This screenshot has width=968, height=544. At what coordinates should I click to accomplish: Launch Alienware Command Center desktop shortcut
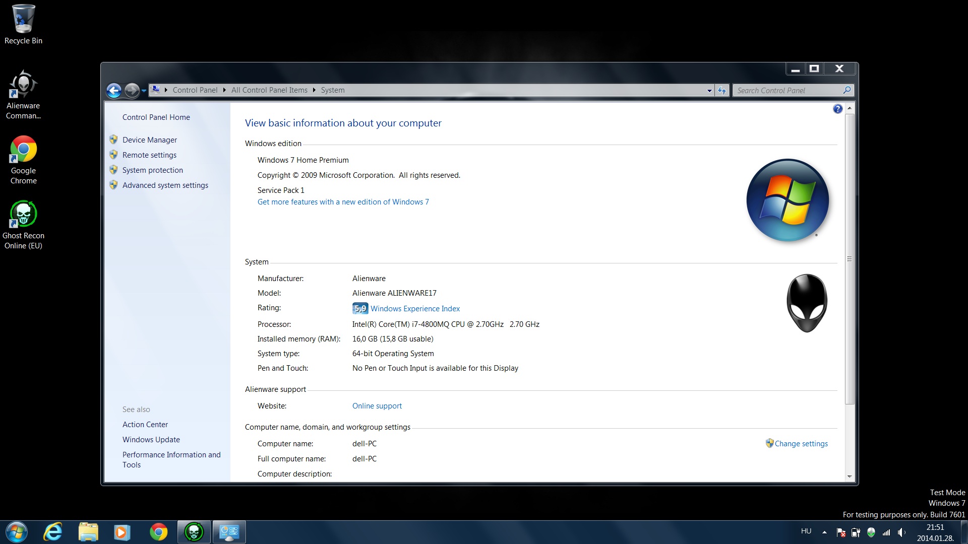[23, 95]
